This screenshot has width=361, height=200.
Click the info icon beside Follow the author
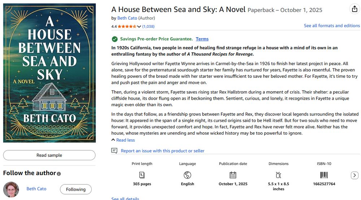[x=59, y=174]
